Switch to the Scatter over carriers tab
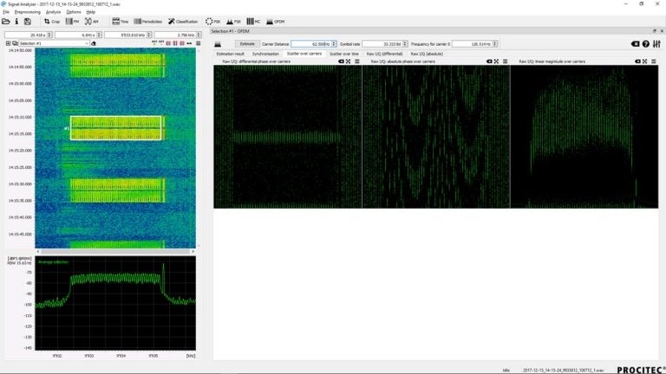The image size is (666, 374). 304,54
